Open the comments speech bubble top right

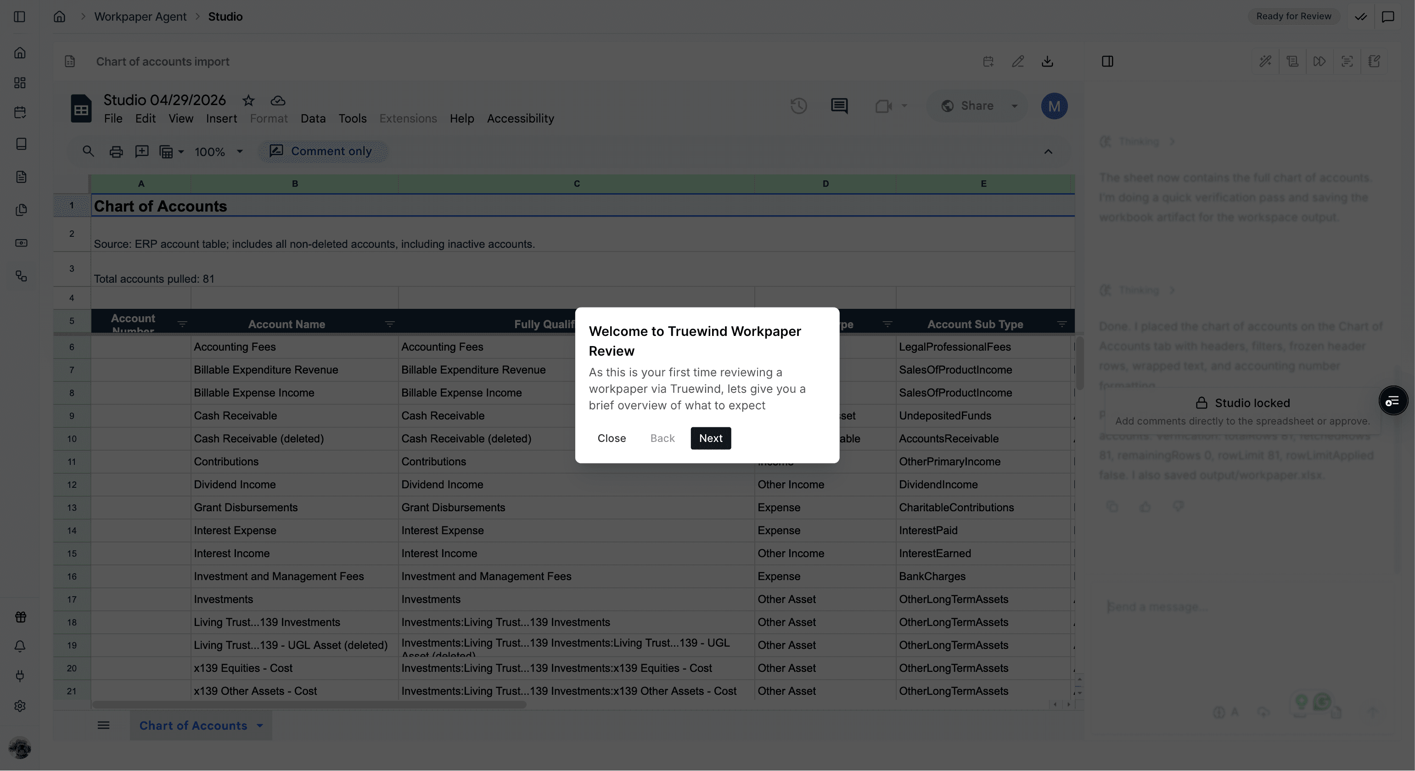(1388, 17)
